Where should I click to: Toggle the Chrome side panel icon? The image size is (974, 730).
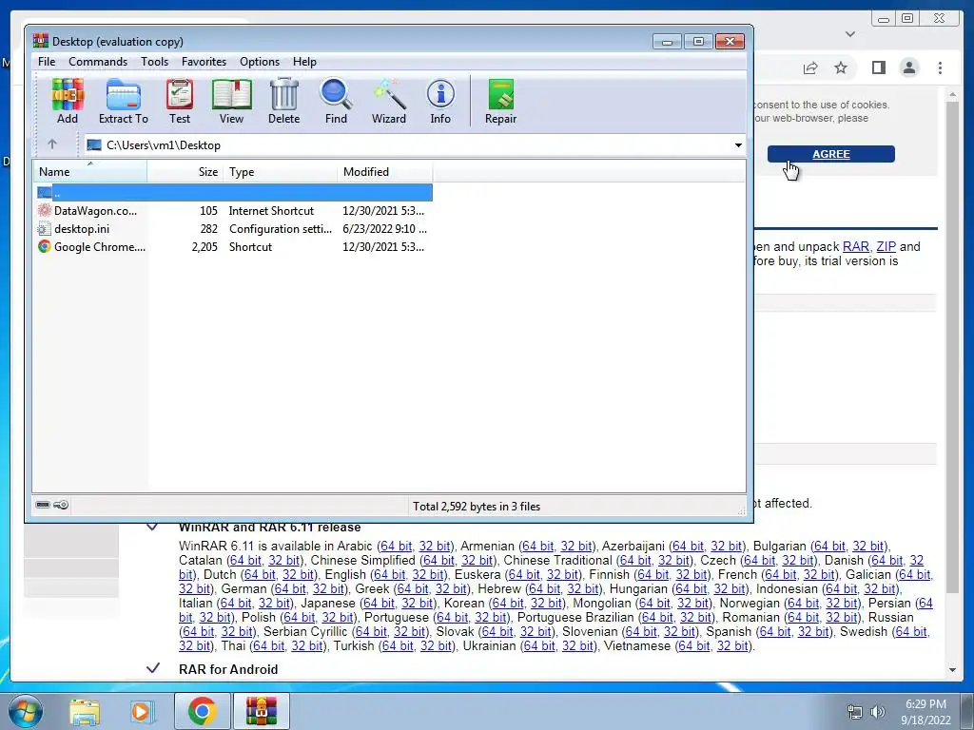pyautogui.click(x=878, y=67)
